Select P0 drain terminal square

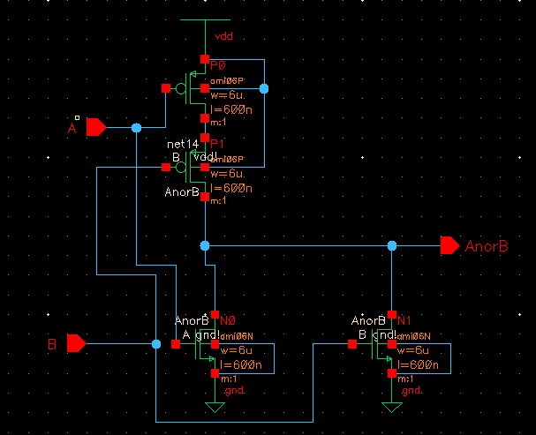click(205, 118)
